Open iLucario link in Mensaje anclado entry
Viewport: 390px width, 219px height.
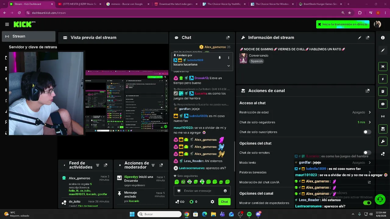(134, 201)
